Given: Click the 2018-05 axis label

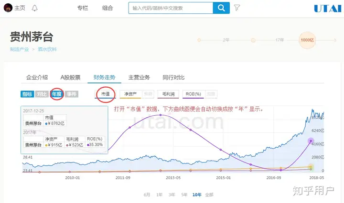Looking at the screenshot, I should (x=317, y=178).
